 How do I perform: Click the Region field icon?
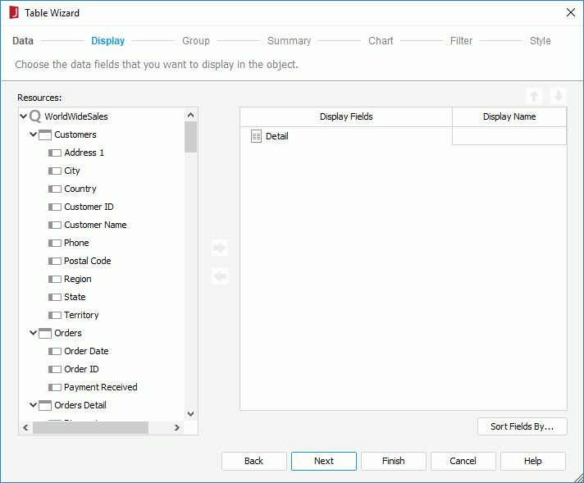pos(55,280)
